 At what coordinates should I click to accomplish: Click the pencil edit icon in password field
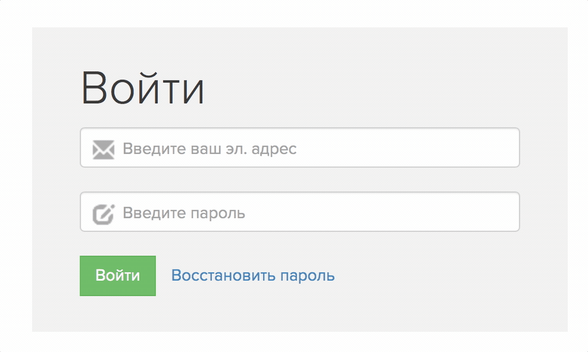(104, 214)
